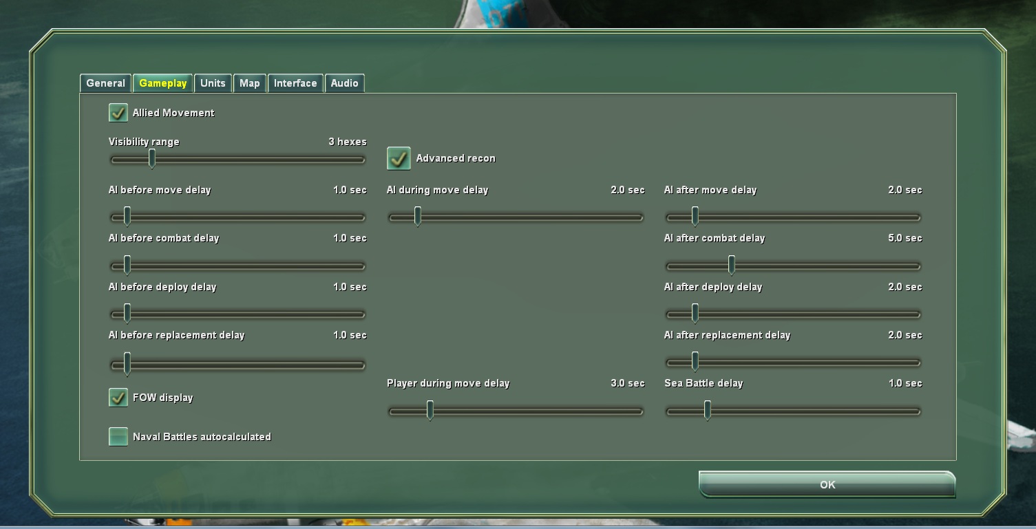
Task: Click the 'Visibility range' label
Action: tap(144, 142)
